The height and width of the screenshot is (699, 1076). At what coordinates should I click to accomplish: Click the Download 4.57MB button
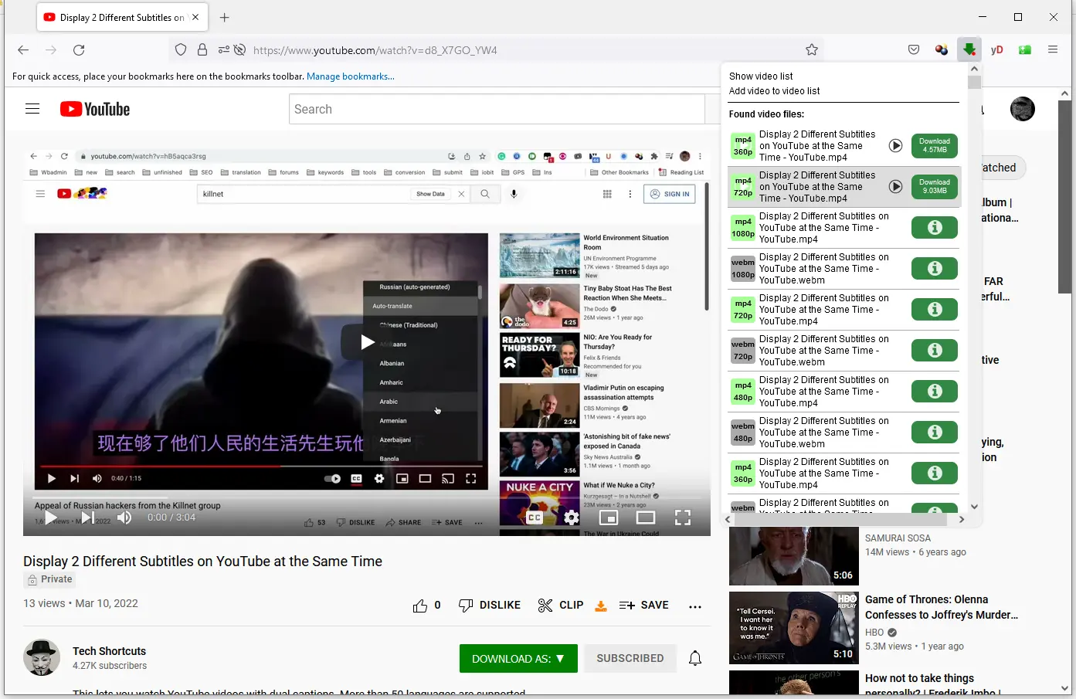[x=934, y=145]
